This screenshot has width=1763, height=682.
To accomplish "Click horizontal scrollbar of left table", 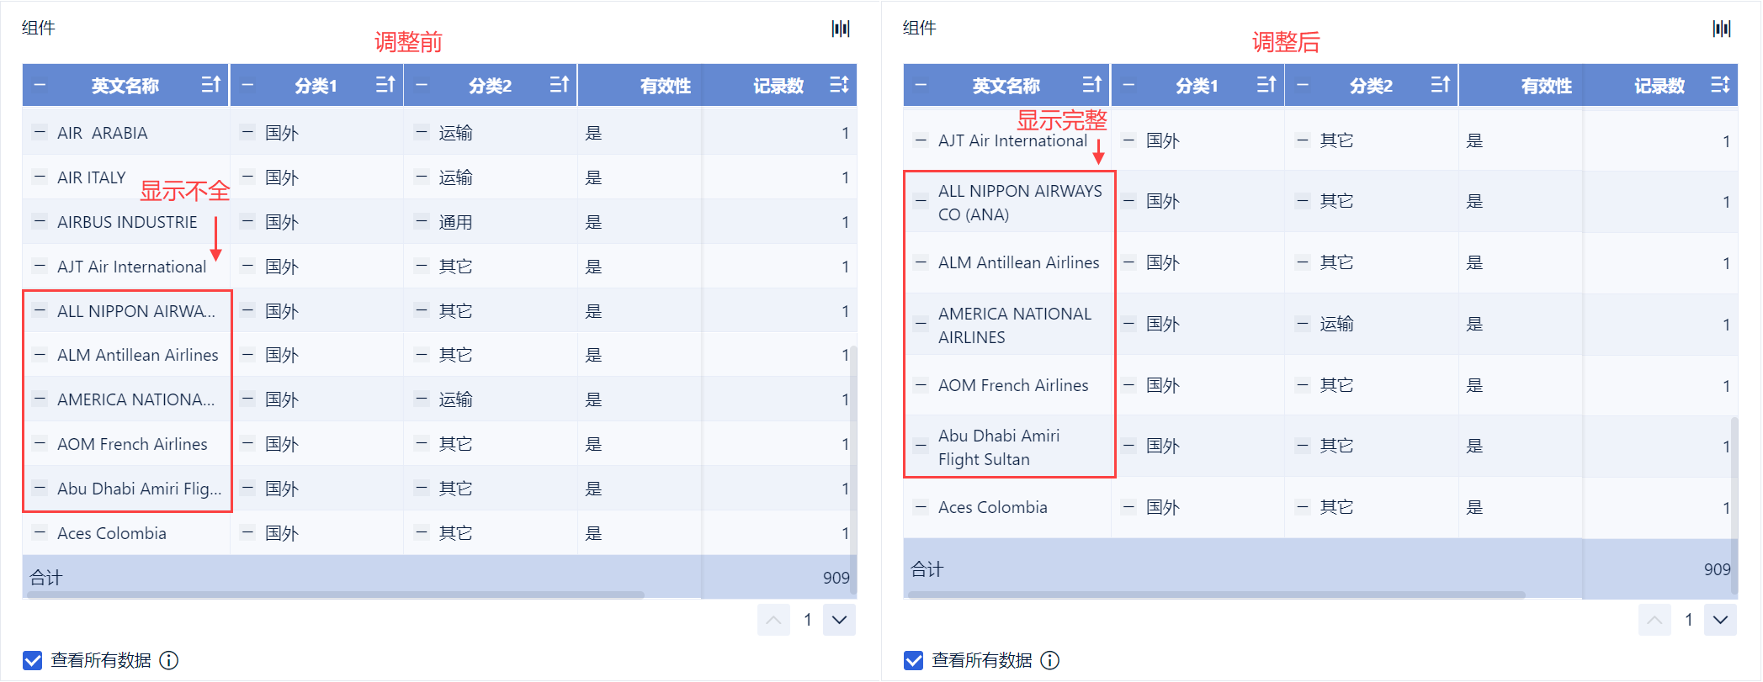I will [x=335, y=595].
